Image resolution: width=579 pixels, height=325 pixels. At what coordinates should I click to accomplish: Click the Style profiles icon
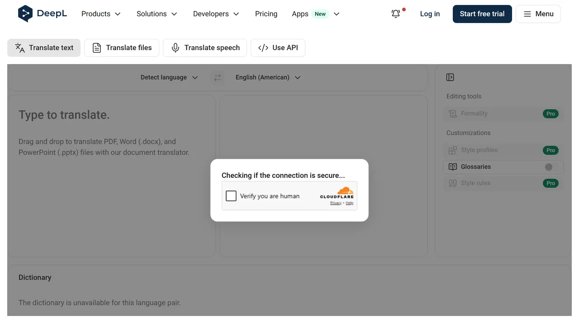pos(453,150)
